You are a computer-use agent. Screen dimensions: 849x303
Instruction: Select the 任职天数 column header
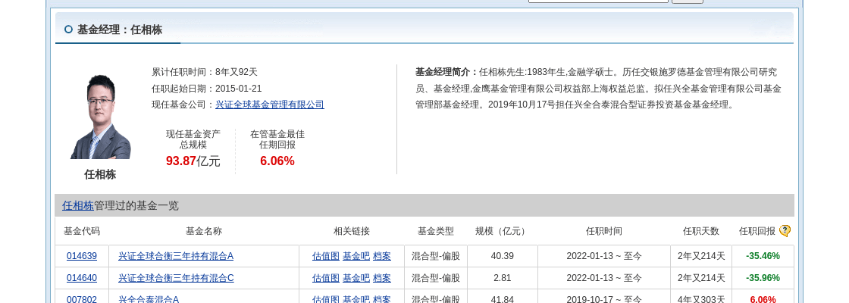coord(700,231)
